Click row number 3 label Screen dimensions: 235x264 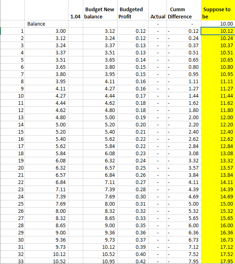point(12,46)
